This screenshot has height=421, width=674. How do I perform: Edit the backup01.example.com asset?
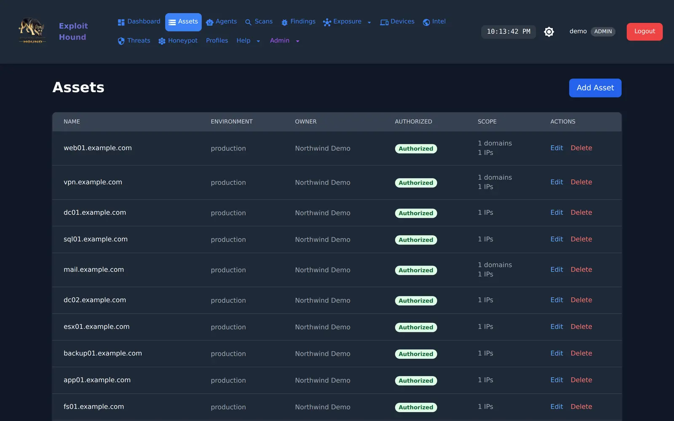[556, 354]
